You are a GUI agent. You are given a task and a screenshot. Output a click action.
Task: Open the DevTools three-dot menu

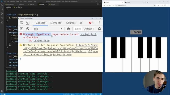(99, 23)
